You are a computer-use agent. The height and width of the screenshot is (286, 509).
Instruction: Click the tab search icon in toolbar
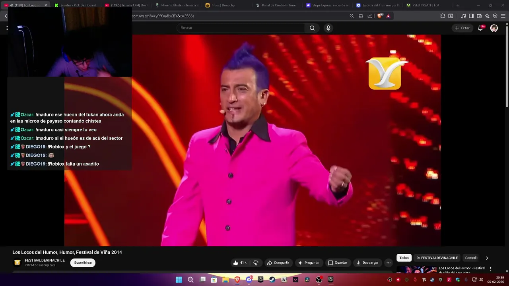click(x=451, y=16)
